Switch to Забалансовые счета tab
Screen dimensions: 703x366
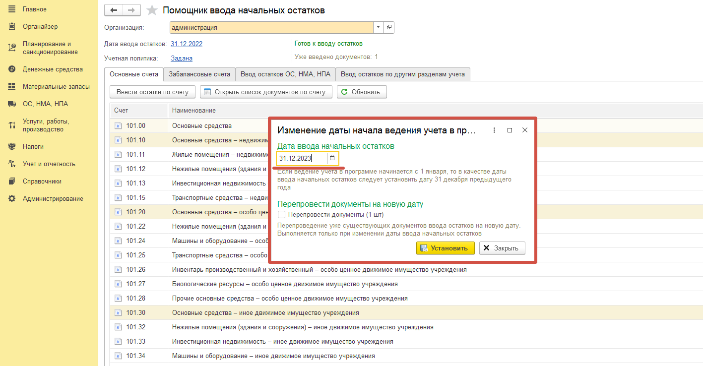[x=199, y=74]
